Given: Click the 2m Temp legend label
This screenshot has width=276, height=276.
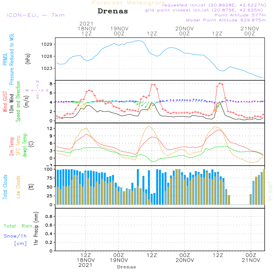Looking at the screenshot, I should (12, 146).
